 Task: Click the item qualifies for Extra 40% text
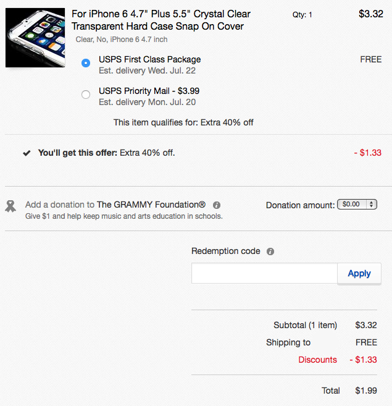183,122
